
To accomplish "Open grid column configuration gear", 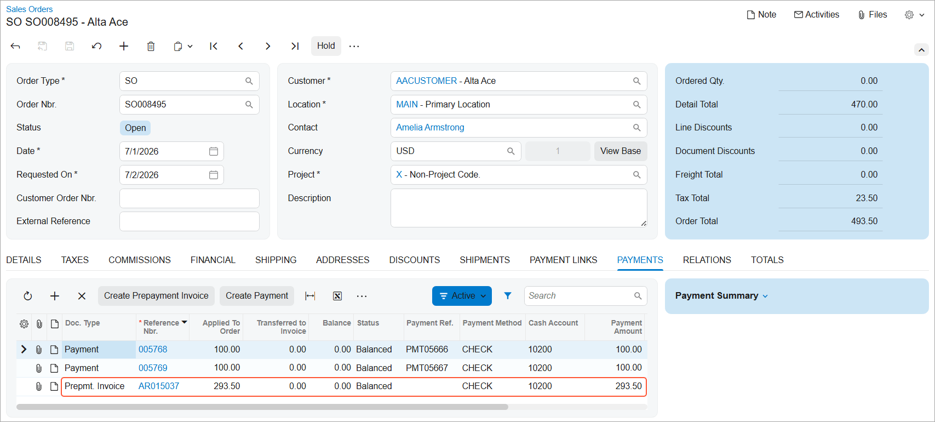I will (24, 324).
